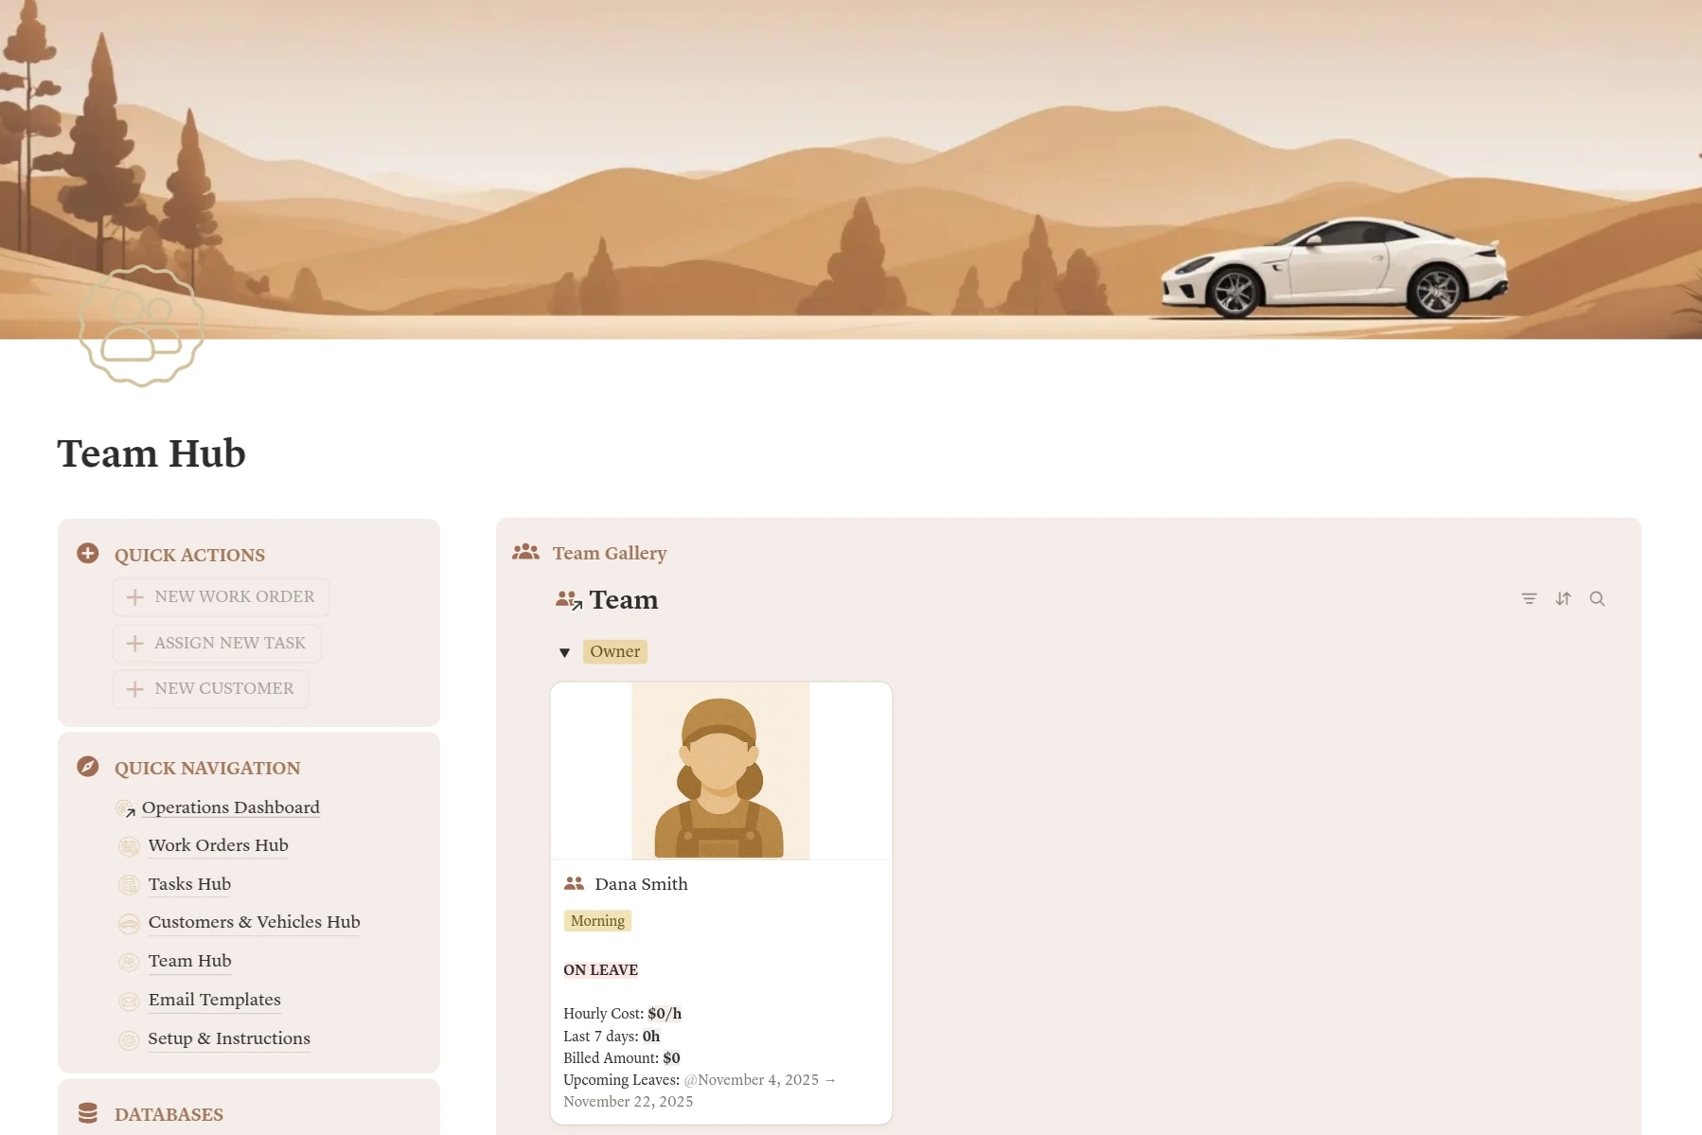Collapse the Owner group triangle
Image resolution: width=1702 pixels, height=1135 pixels.
click(564, 652)
